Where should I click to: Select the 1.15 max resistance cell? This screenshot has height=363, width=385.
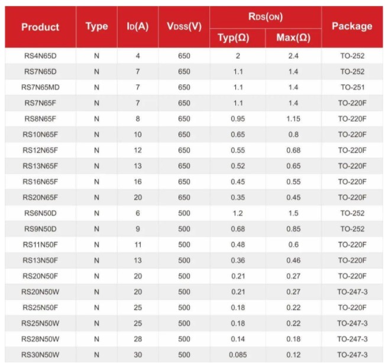[x=293, y=119]
